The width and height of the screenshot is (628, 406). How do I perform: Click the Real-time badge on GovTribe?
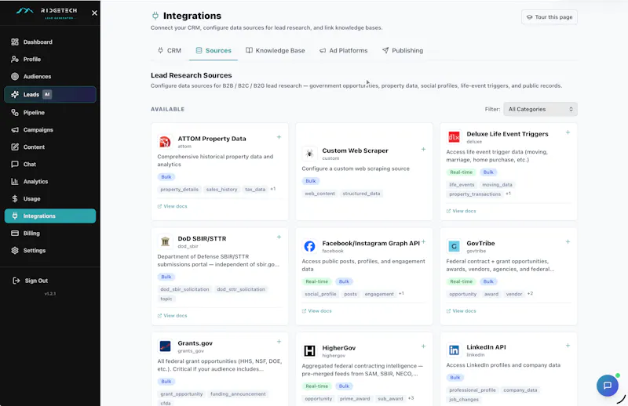(x=461, y=281)
